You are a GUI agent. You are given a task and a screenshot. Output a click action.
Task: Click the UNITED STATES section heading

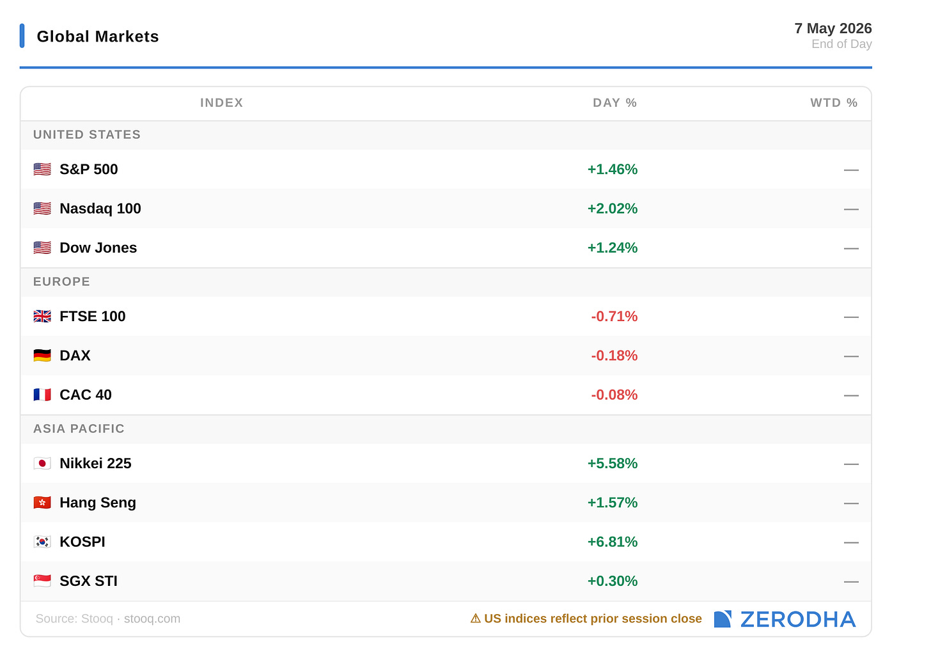point(87,135)
